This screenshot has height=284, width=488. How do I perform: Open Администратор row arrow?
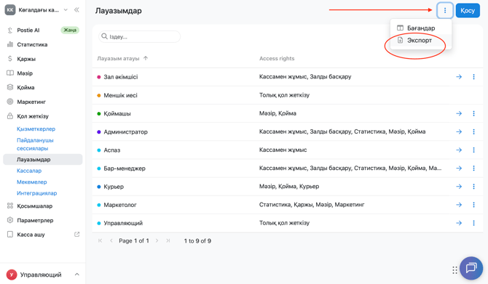(x=459, y=131)
